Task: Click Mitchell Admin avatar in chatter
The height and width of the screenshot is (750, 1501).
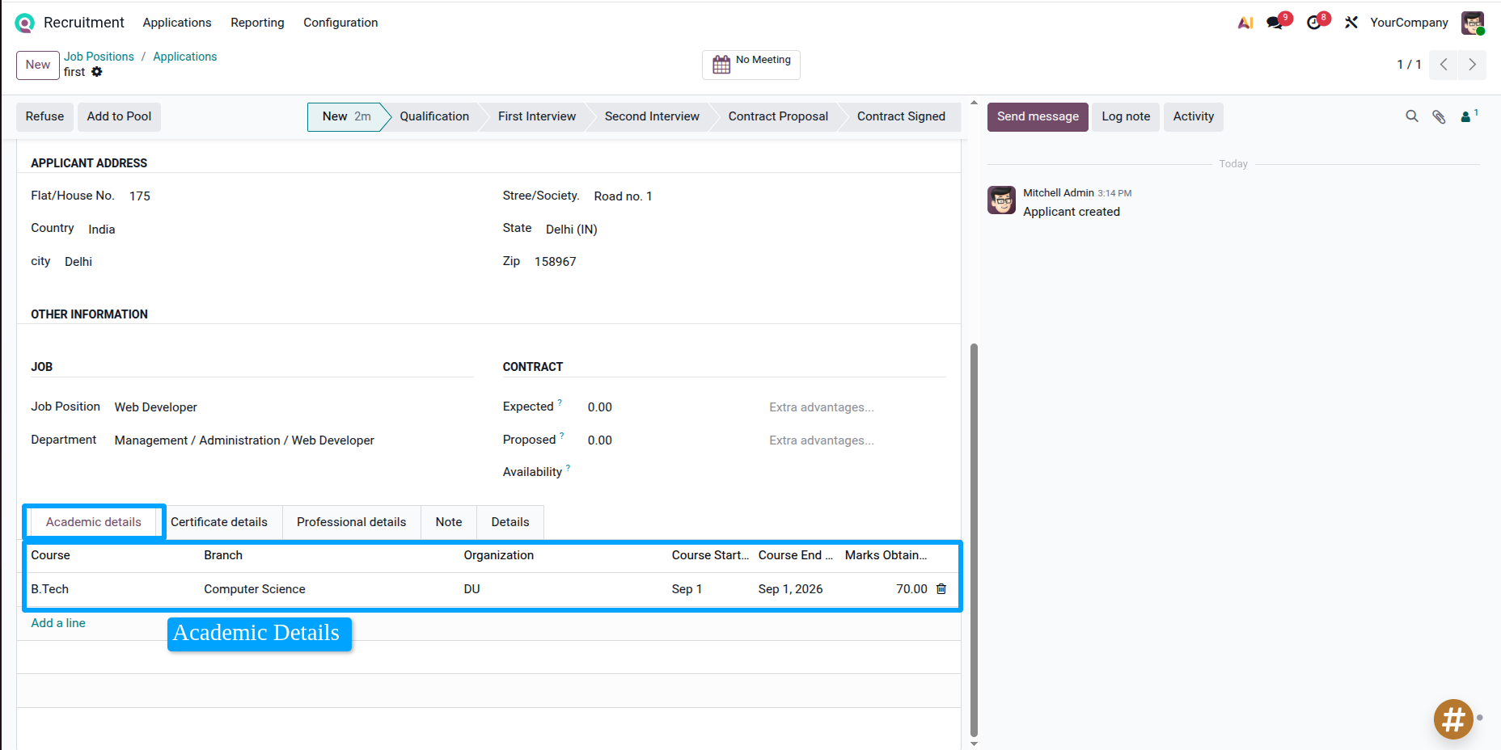Action: [x=1001, y=200]
